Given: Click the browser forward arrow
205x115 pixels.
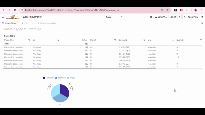Looking at the screenshot, I should tap(9, 10).
